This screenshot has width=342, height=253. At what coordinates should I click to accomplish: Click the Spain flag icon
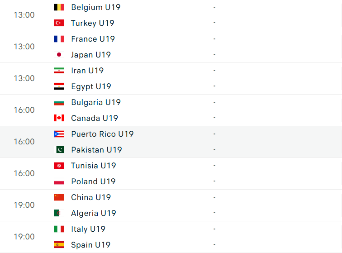click(59, 245)
